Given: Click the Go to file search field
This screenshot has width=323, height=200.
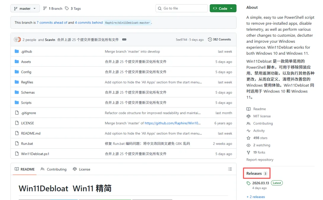Looking at the screenshot, I should pyautogui.click(x=182, y=8).
